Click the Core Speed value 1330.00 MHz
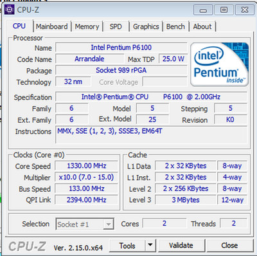This screenshot has width=257, height=256. click(x=87, y=166)
